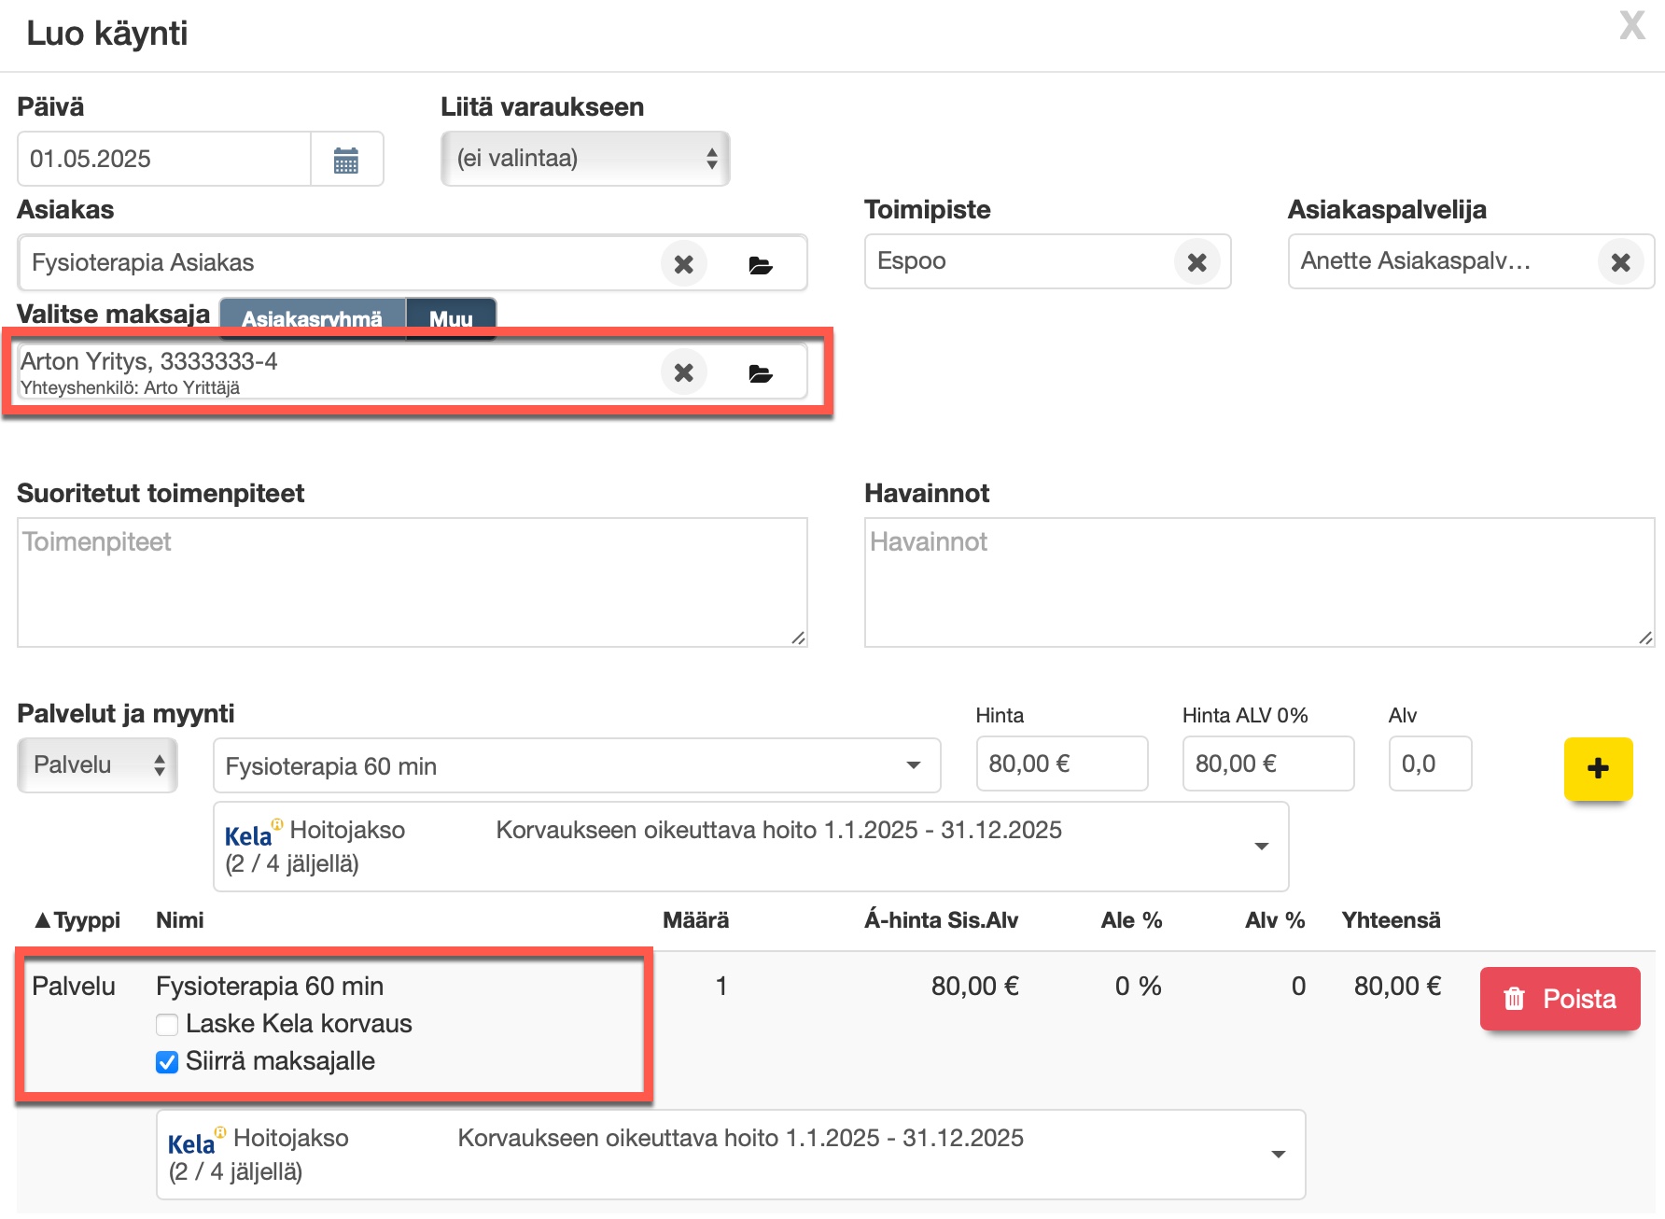Image resolution: width=1665 pixels, height=1219 pixels.
Task: Switch to Asiakasryhmä payer tab
Action: click(312, 318)
